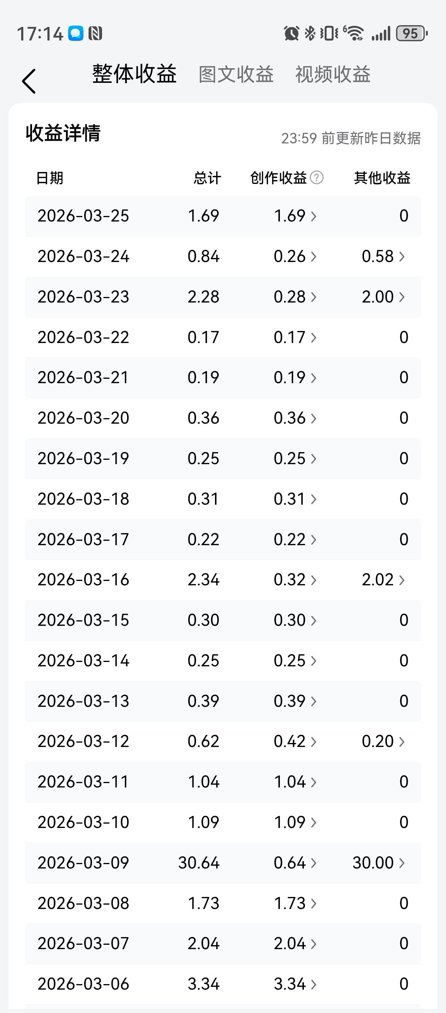The height and width of the screenshot is (1013, 446).
Task: Expand 其他收益 0.58 for 2026-03-24
Action: 383,257
